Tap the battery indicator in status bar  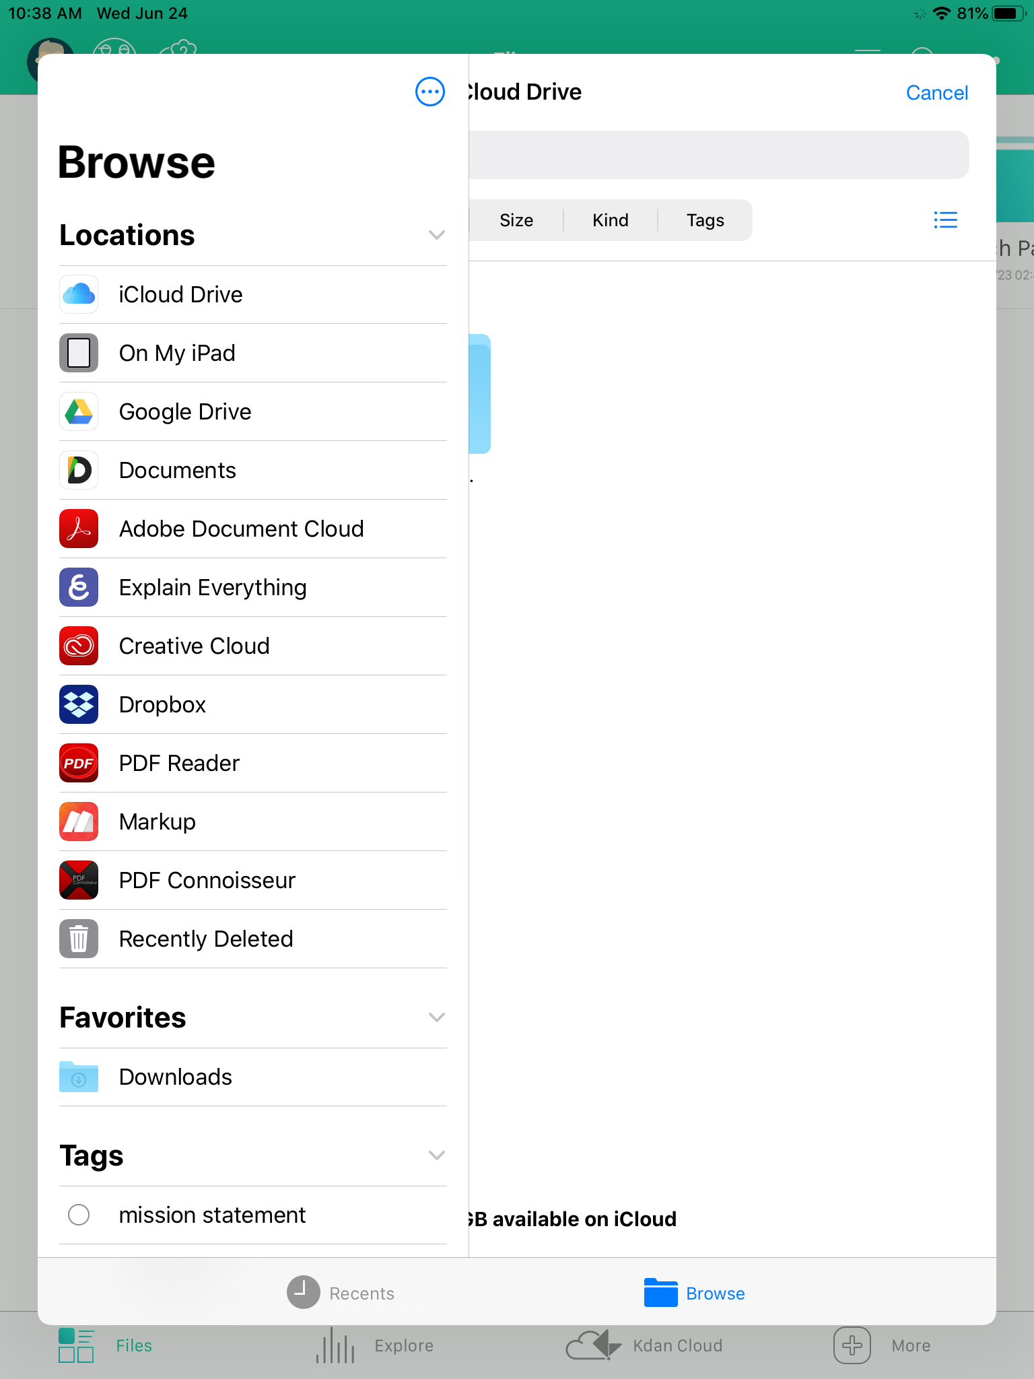[1009, 13]
